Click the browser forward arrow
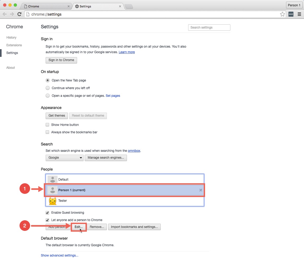The image size is (304, 270). (x=12, y=14)
